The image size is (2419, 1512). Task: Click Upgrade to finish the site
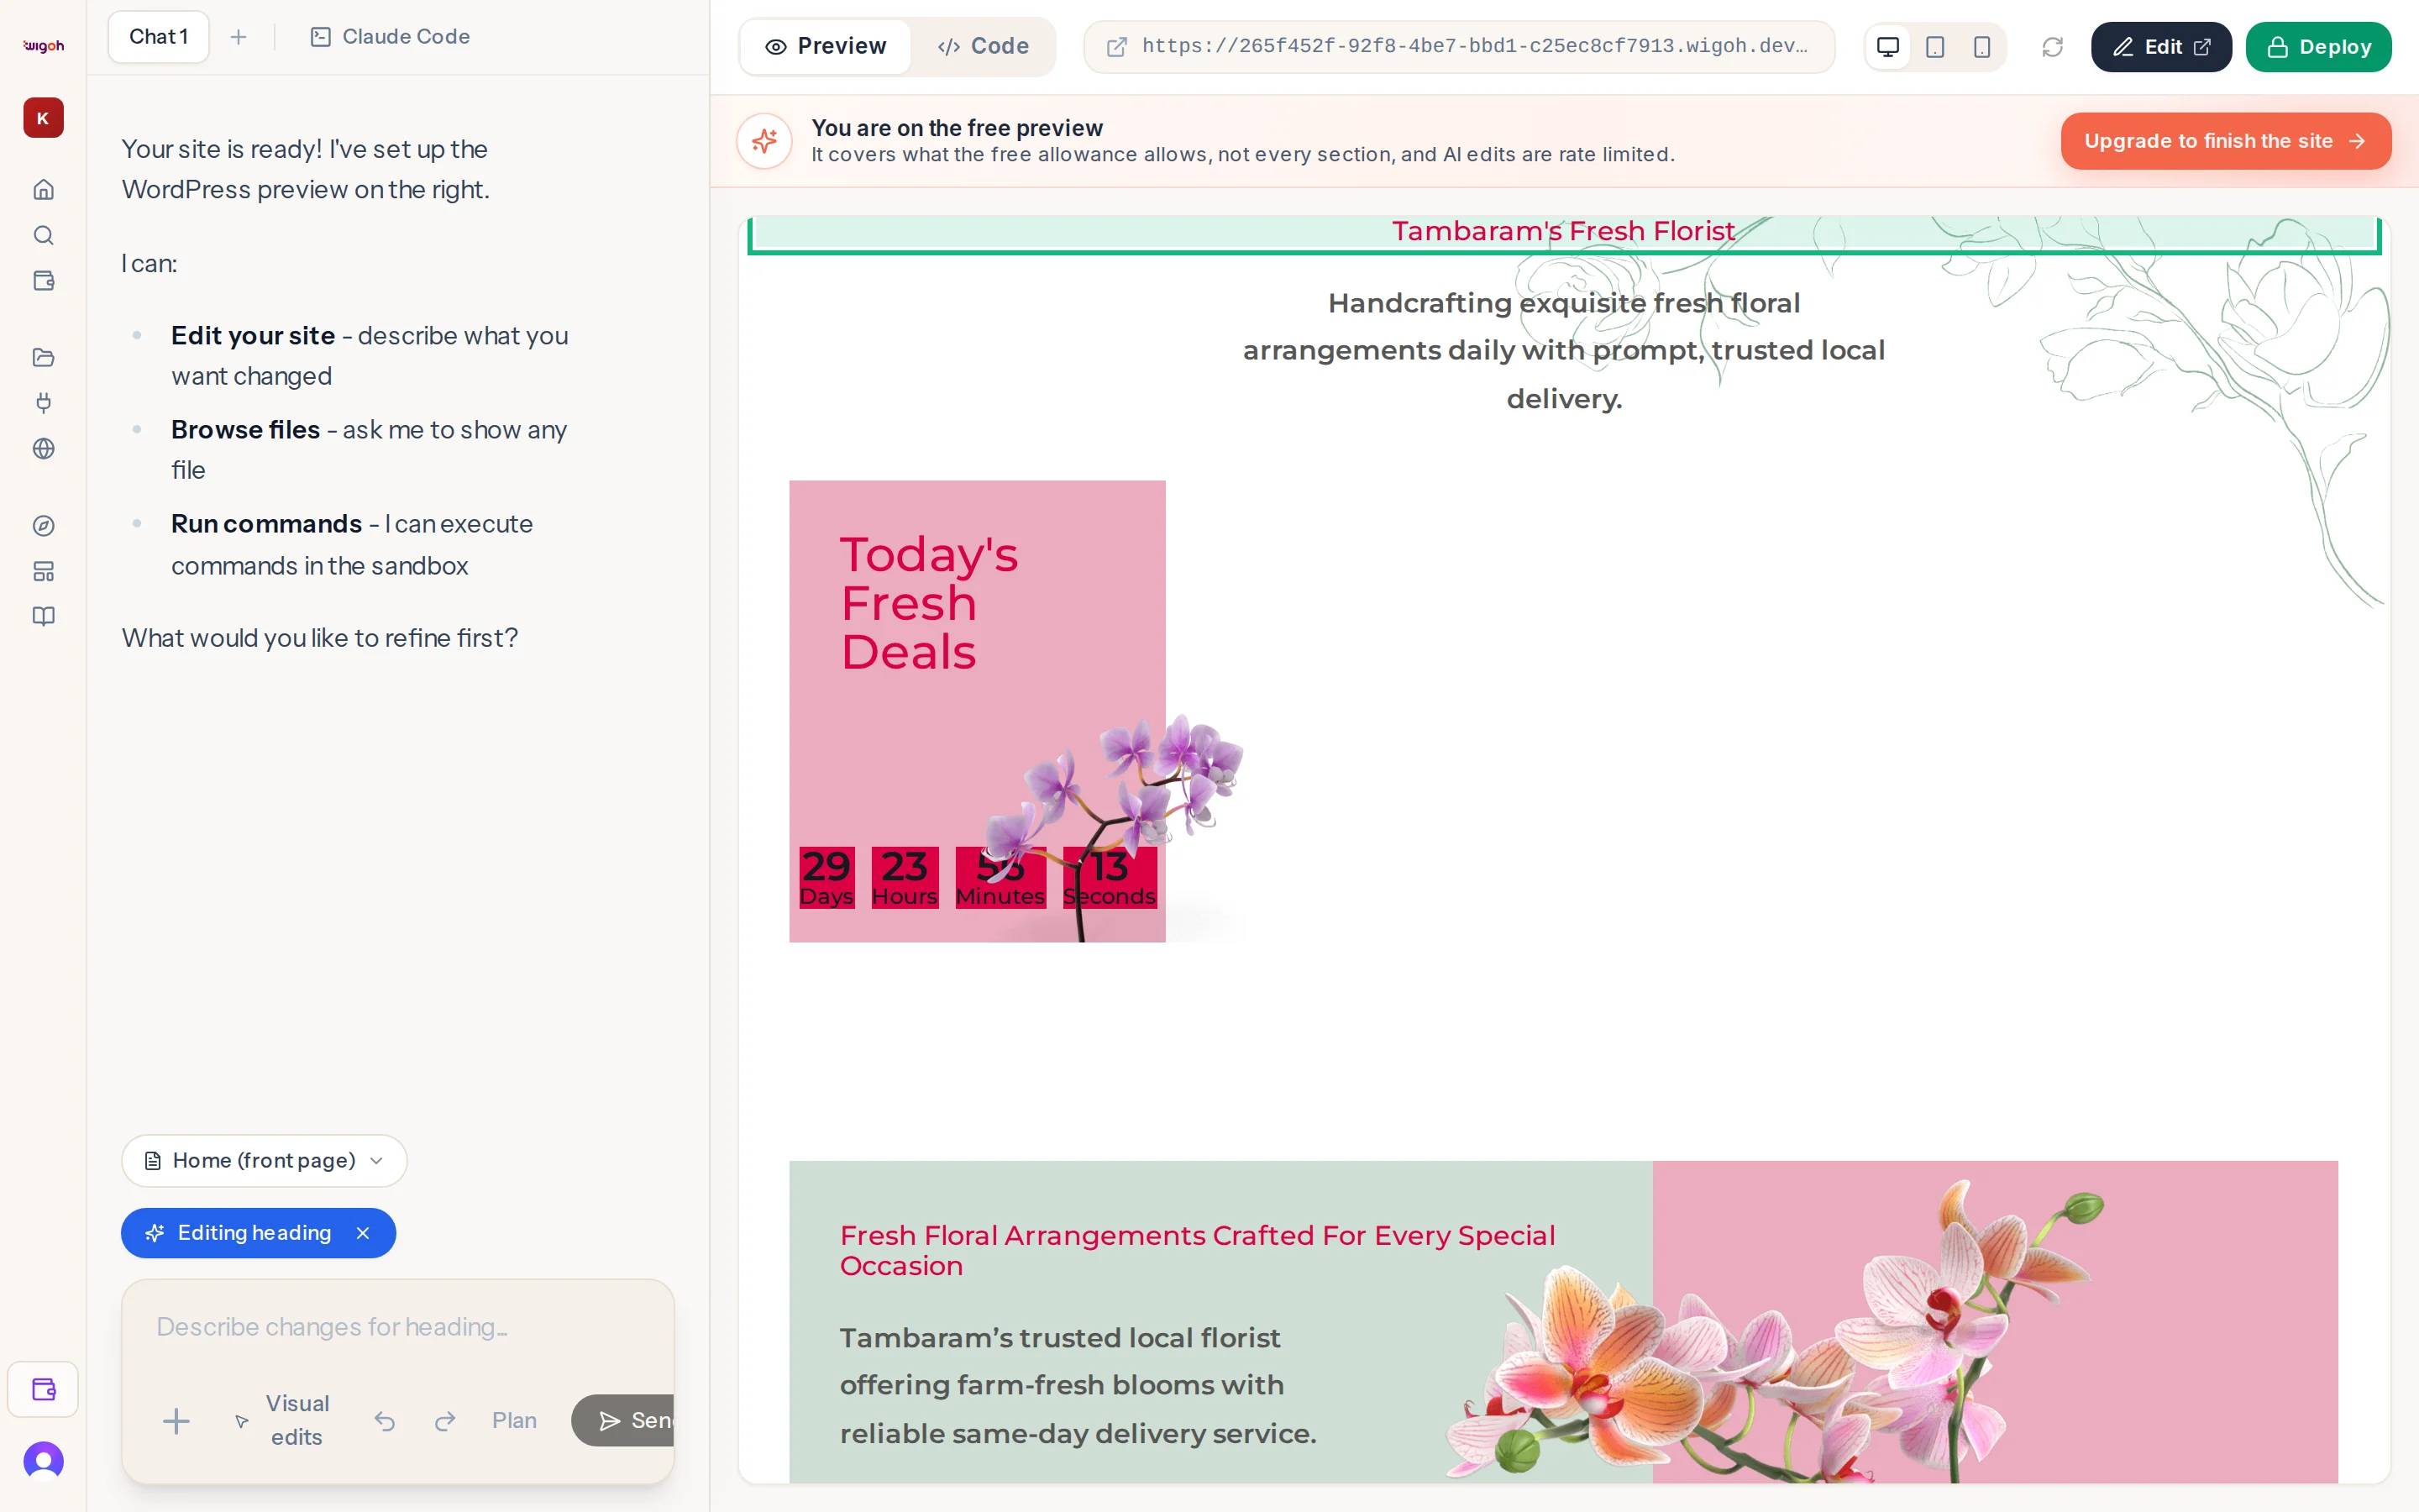click(x=2225, y=141)
